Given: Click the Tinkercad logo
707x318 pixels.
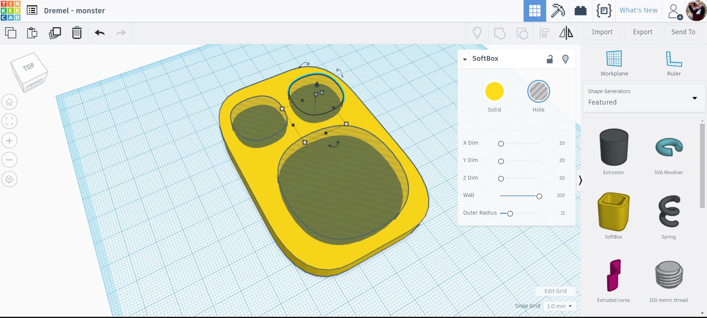Looking at the screenshot, I should tap(11, 11).
